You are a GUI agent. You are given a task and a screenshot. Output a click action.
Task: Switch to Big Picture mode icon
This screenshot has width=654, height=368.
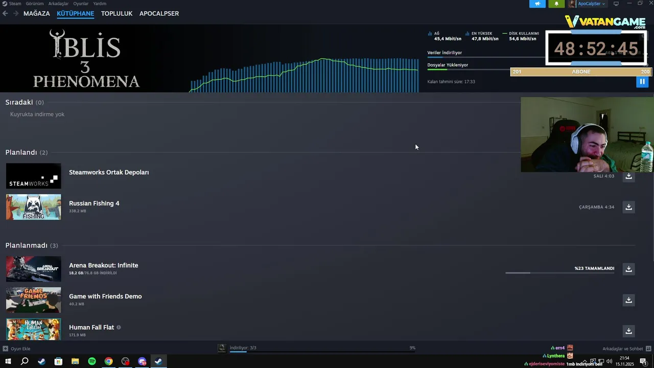[x=616, y=4]
